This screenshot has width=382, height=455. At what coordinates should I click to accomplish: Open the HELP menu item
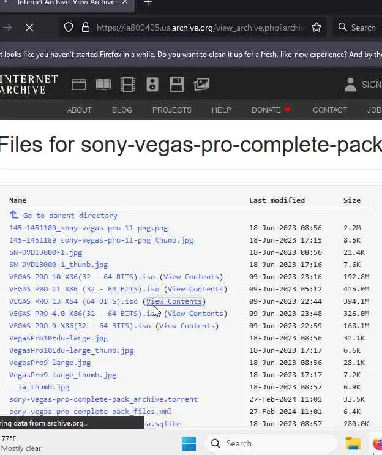[x=222, y=110]
